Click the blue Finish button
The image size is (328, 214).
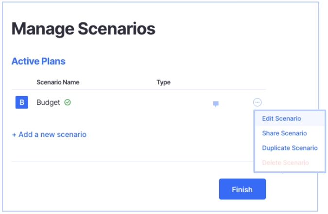(242, 189)
